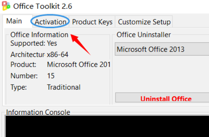Viewport: 209px width, 137px height.
Task: Select the Office Toolkit 2.6 title text
Action: click(43, 6)
